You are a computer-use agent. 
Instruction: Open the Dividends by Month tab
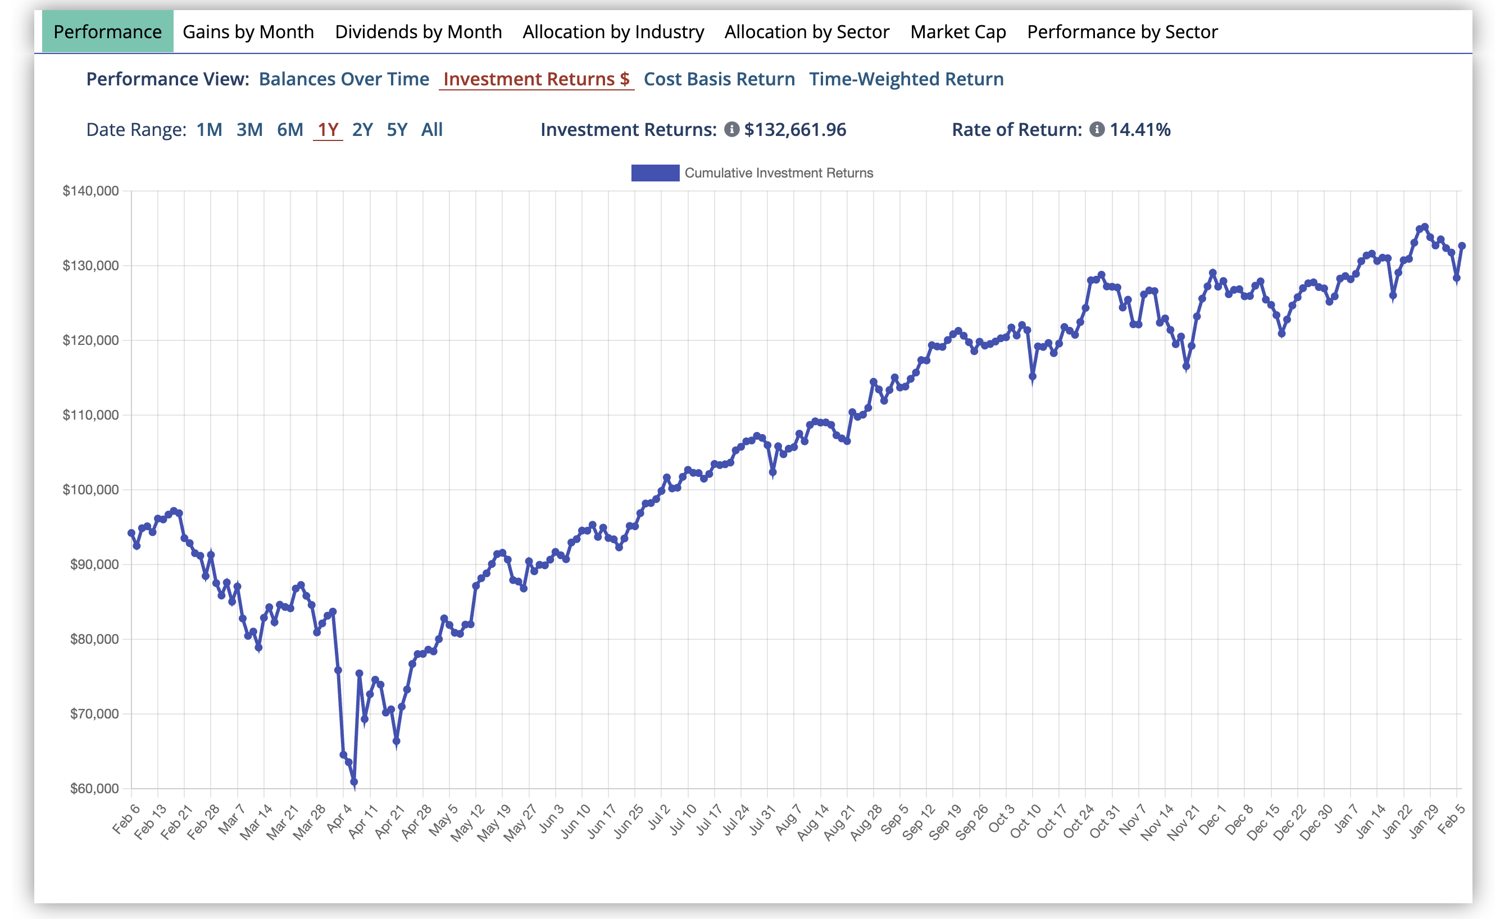[419, 32]
